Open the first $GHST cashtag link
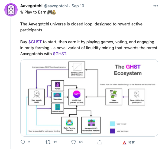 click(x=35, y=42)
